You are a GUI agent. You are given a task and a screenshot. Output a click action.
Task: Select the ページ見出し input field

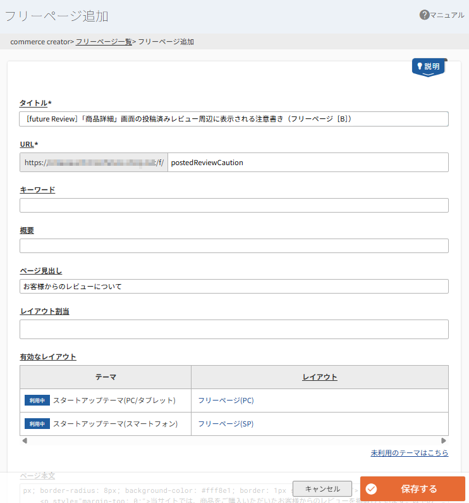coord(234,286)
